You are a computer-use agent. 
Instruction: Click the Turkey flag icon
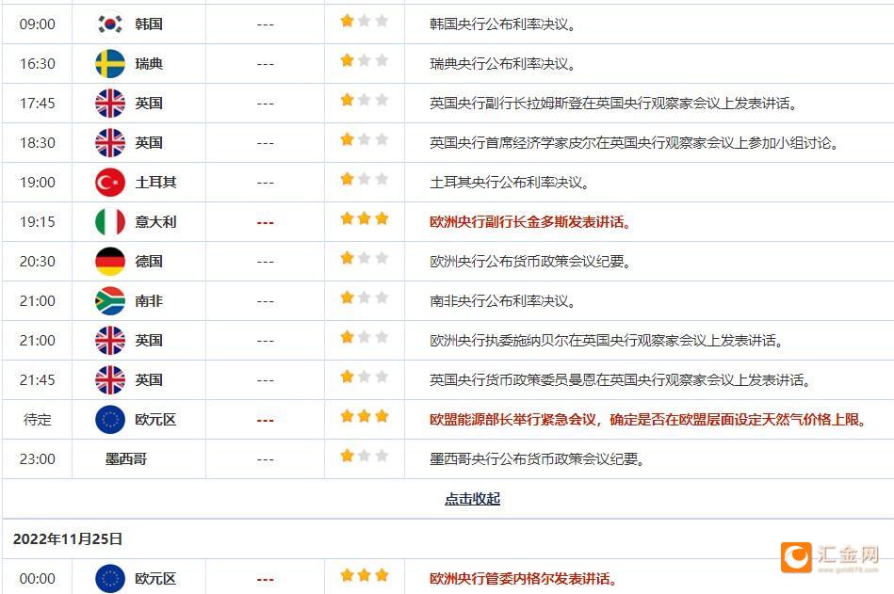(x=109, y=183)
